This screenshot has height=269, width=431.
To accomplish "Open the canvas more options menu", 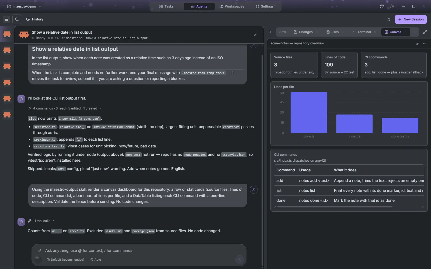I will tap(425, 43).
